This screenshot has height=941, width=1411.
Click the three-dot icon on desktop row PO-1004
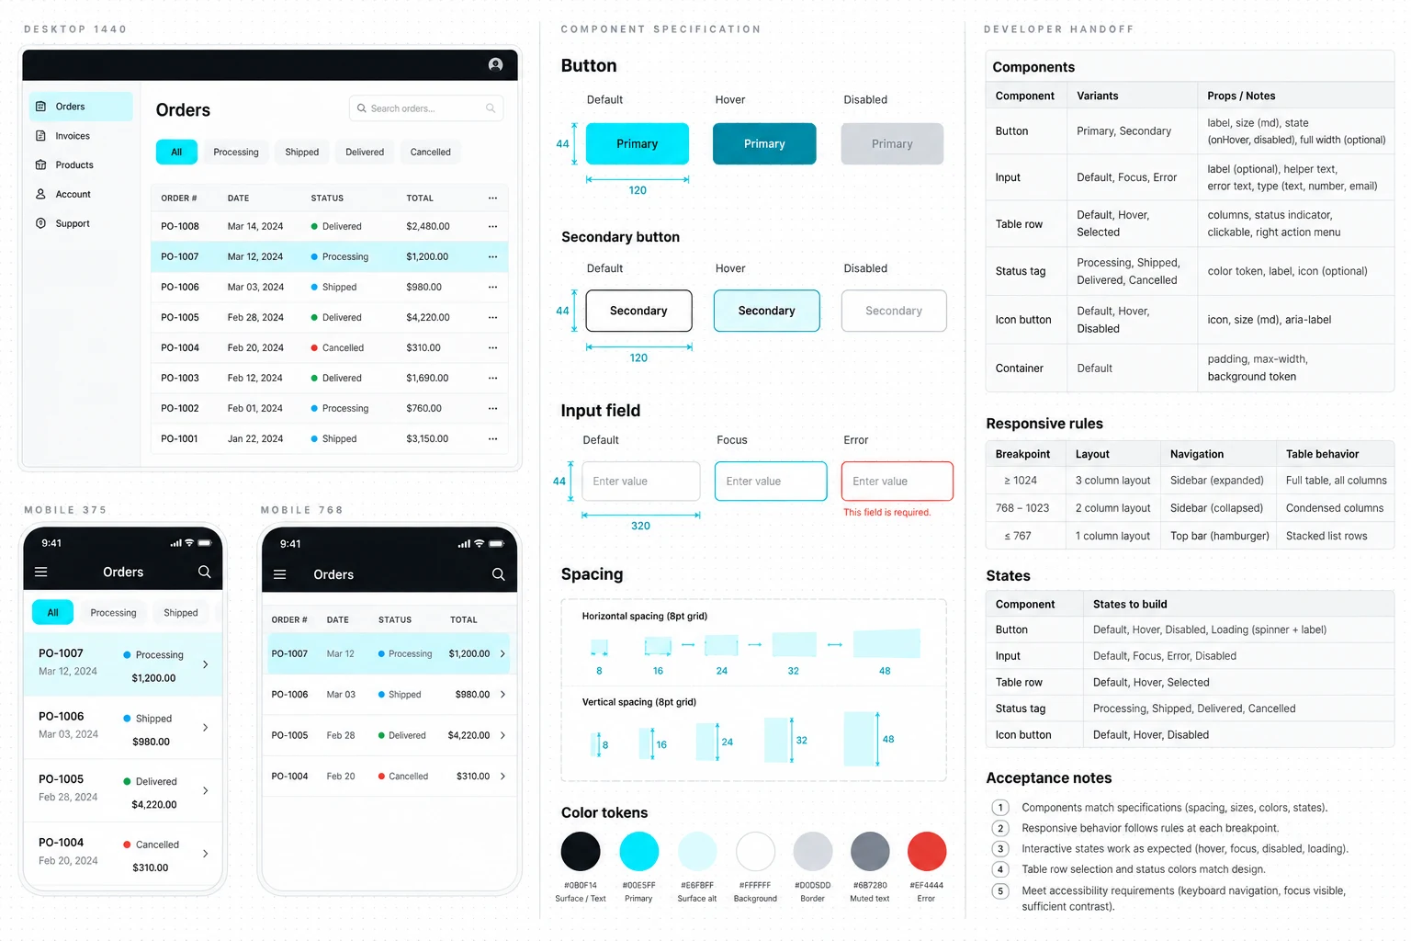click(x=493, y=347)
